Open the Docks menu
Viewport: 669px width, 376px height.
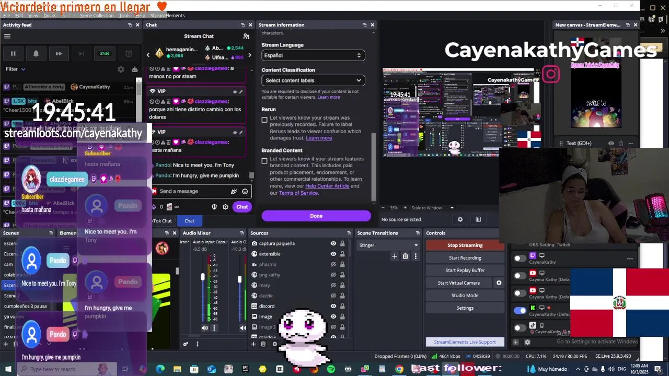[x=50, y=16]
